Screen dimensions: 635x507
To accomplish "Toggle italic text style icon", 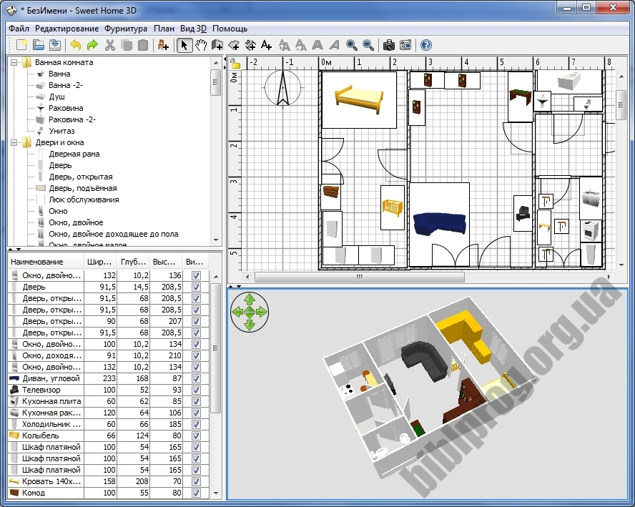I will coord(334,45).
